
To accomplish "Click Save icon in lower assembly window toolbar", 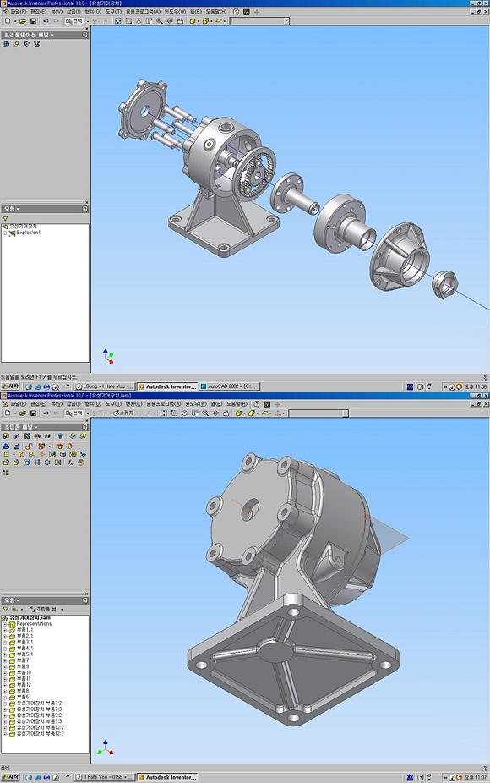I will [33, 413].
